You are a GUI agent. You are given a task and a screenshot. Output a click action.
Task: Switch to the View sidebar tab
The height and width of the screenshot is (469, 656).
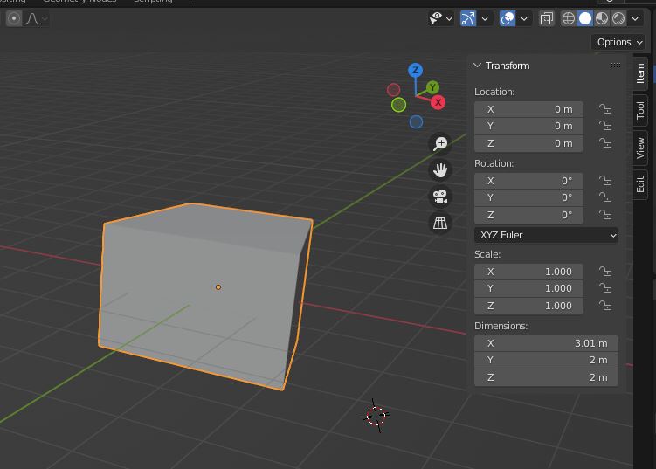pos(640,147)
